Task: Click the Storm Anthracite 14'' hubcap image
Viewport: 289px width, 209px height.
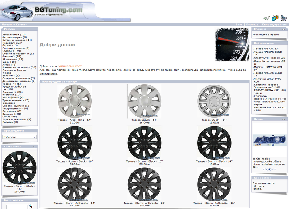Action: [x=75, y=184]
